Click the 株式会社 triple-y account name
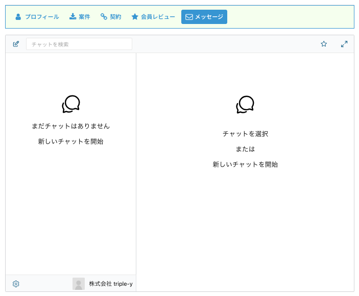Viewport: 359px width, 296px height. coord(111,284)
